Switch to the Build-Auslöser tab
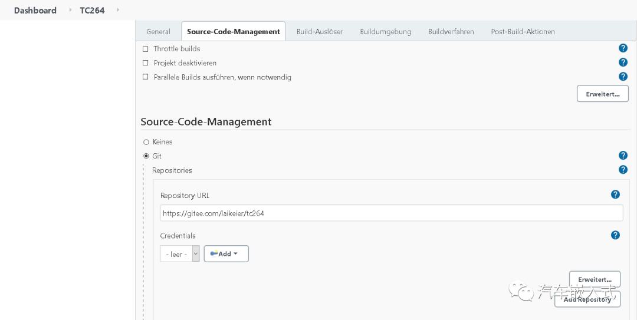 [319, 32]
